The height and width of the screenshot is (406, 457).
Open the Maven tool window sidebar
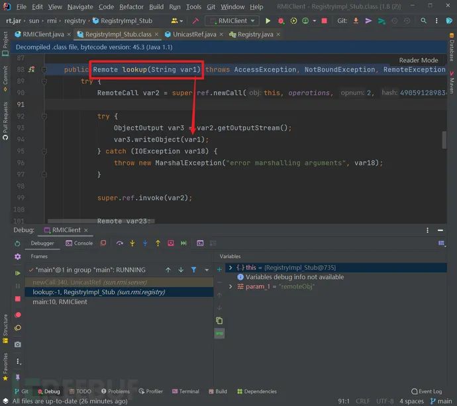[x=452, y=83]
